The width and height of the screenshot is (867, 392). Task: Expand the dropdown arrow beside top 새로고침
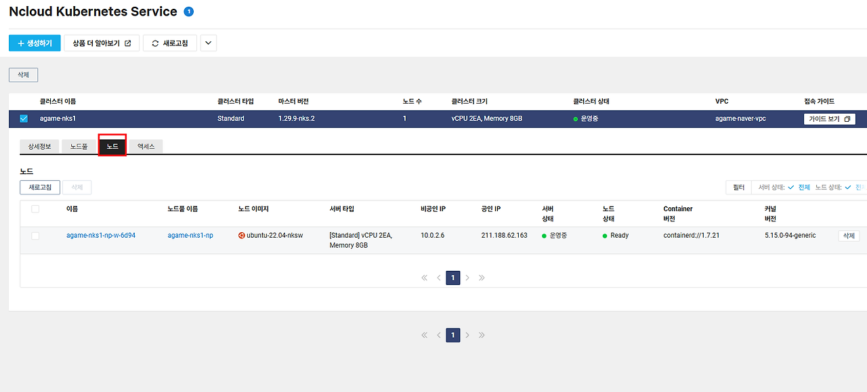(x=209, y=43)
